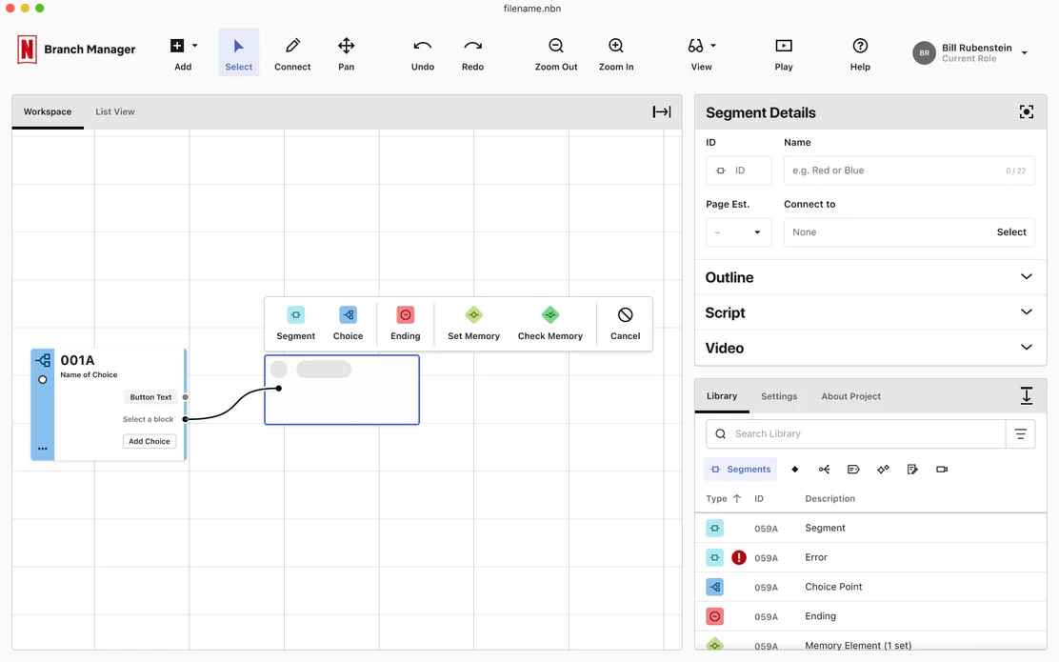Choose Choice in the block type popup
This screenshot has width=1059, height=662.
click(348, 324)
